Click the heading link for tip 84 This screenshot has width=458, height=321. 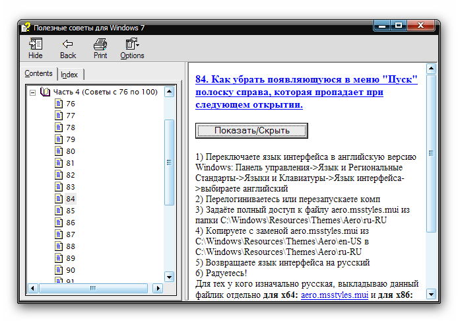[x=306, y=91]
